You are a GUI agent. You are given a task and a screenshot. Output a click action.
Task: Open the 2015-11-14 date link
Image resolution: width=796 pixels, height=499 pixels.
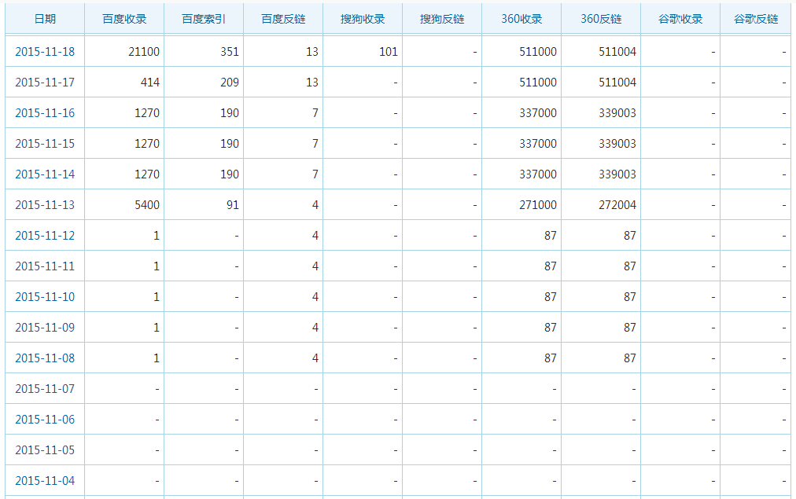click(x=45, y=174)
